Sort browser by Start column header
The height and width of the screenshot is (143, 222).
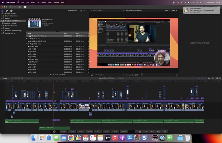pyautogui.click(x=69, y=33)
